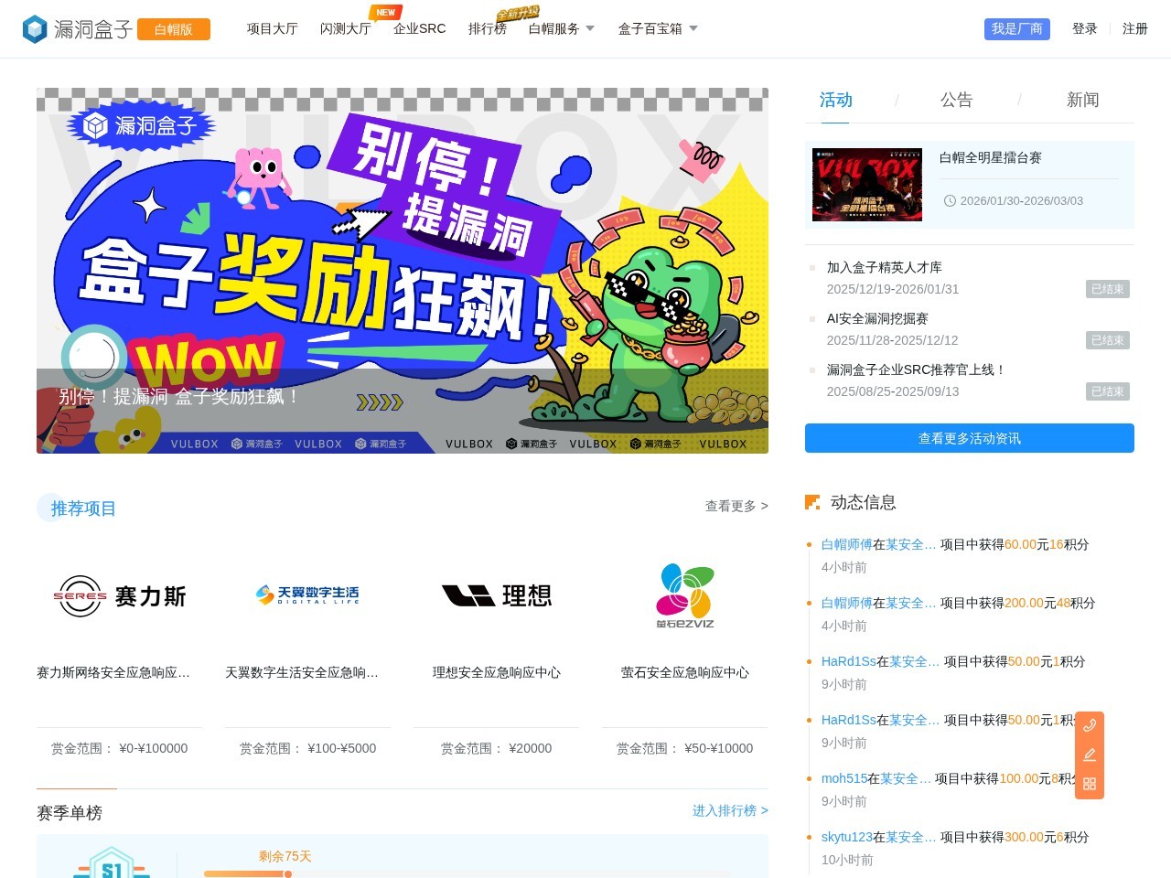Click the 推荐项目 bubble icon

pyautogui.click(x=50, y=508)
